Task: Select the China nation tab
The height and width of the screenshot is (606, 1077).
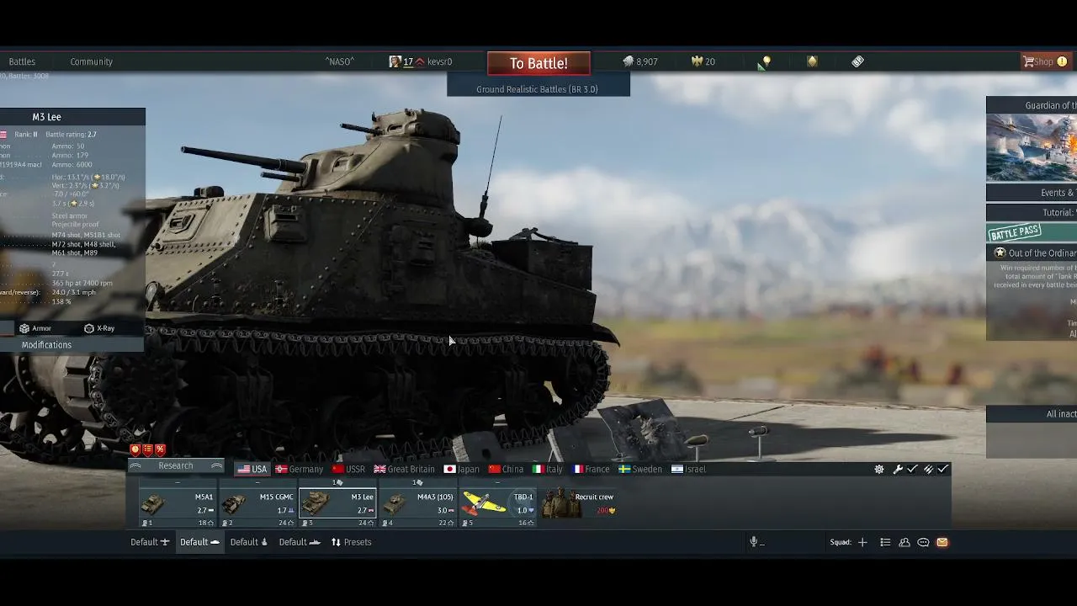Action: 506,469
